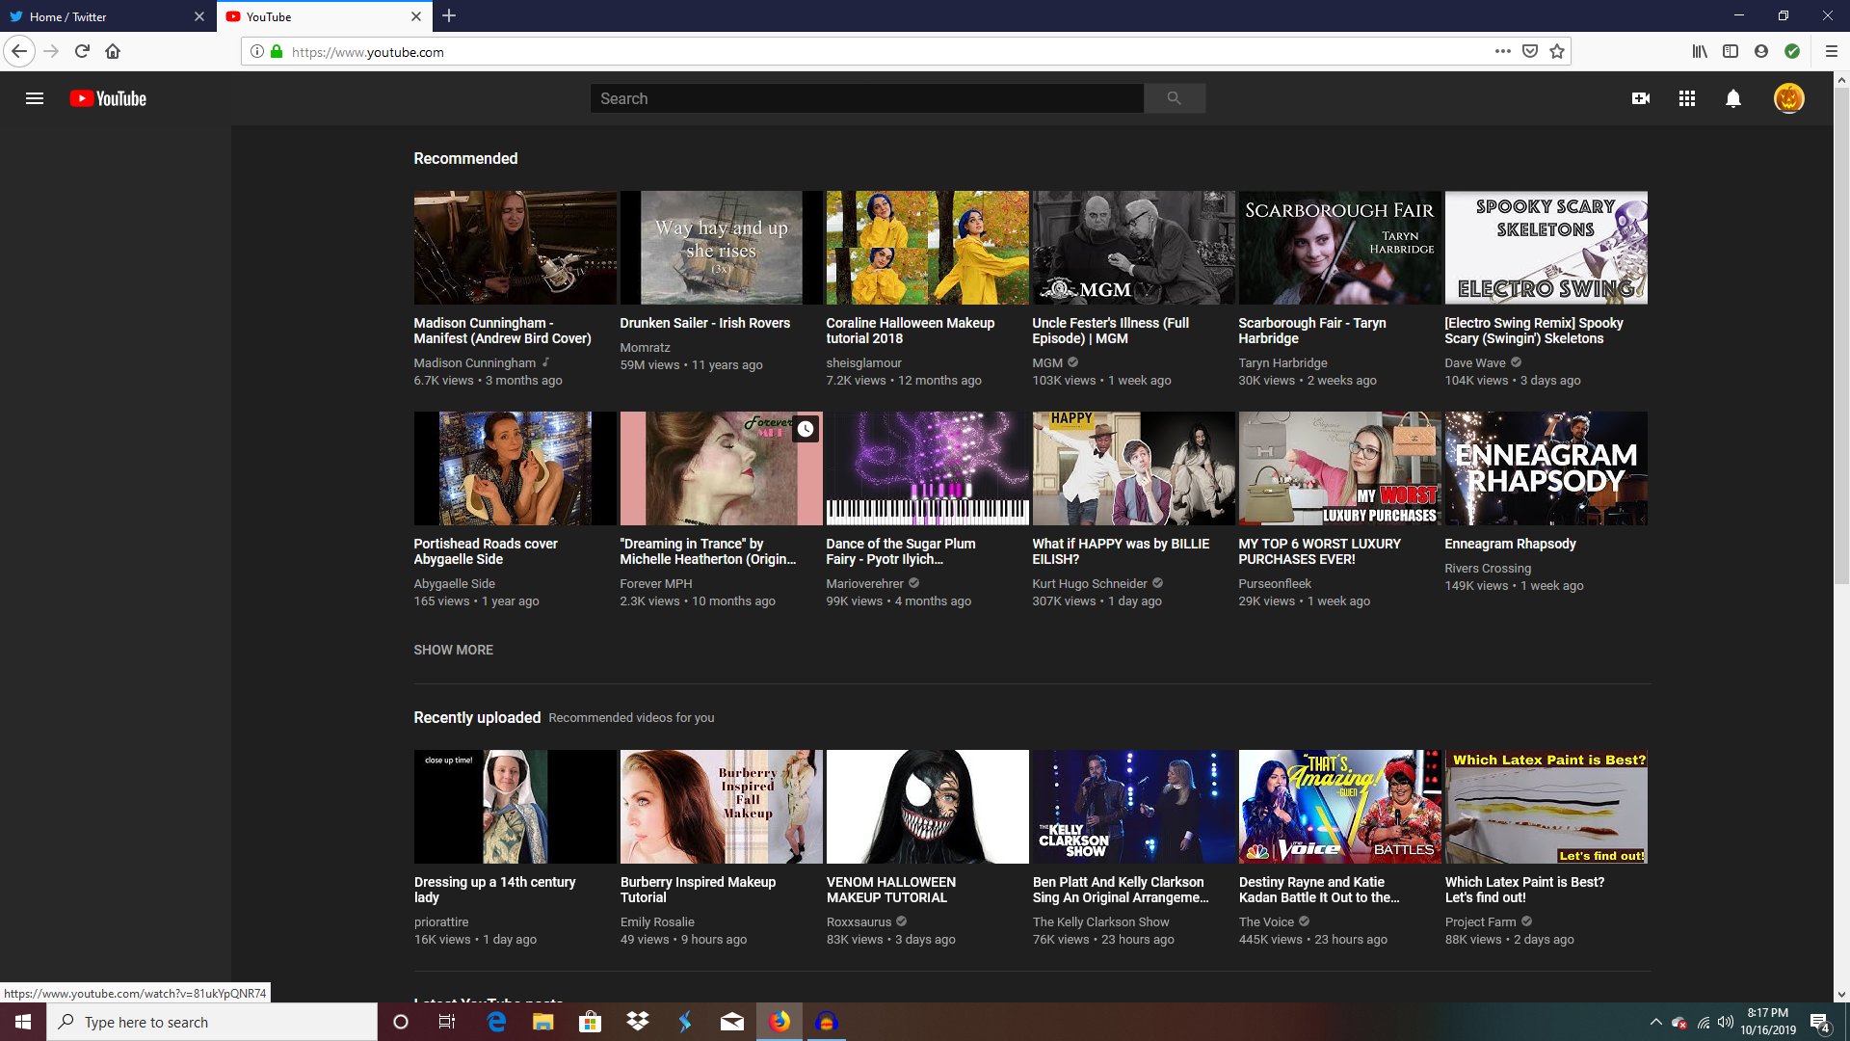Viewport: 1850px width, 1041px height.
Task: Open Enneagram Rhapsody video title
Action: coord(1510,544)
